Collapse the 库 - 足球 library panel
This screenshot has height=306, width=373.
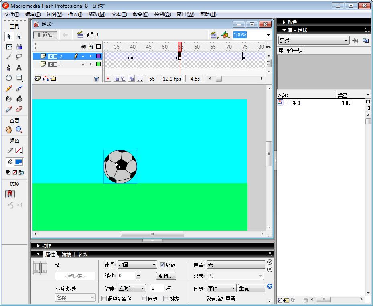pos(284,30)
